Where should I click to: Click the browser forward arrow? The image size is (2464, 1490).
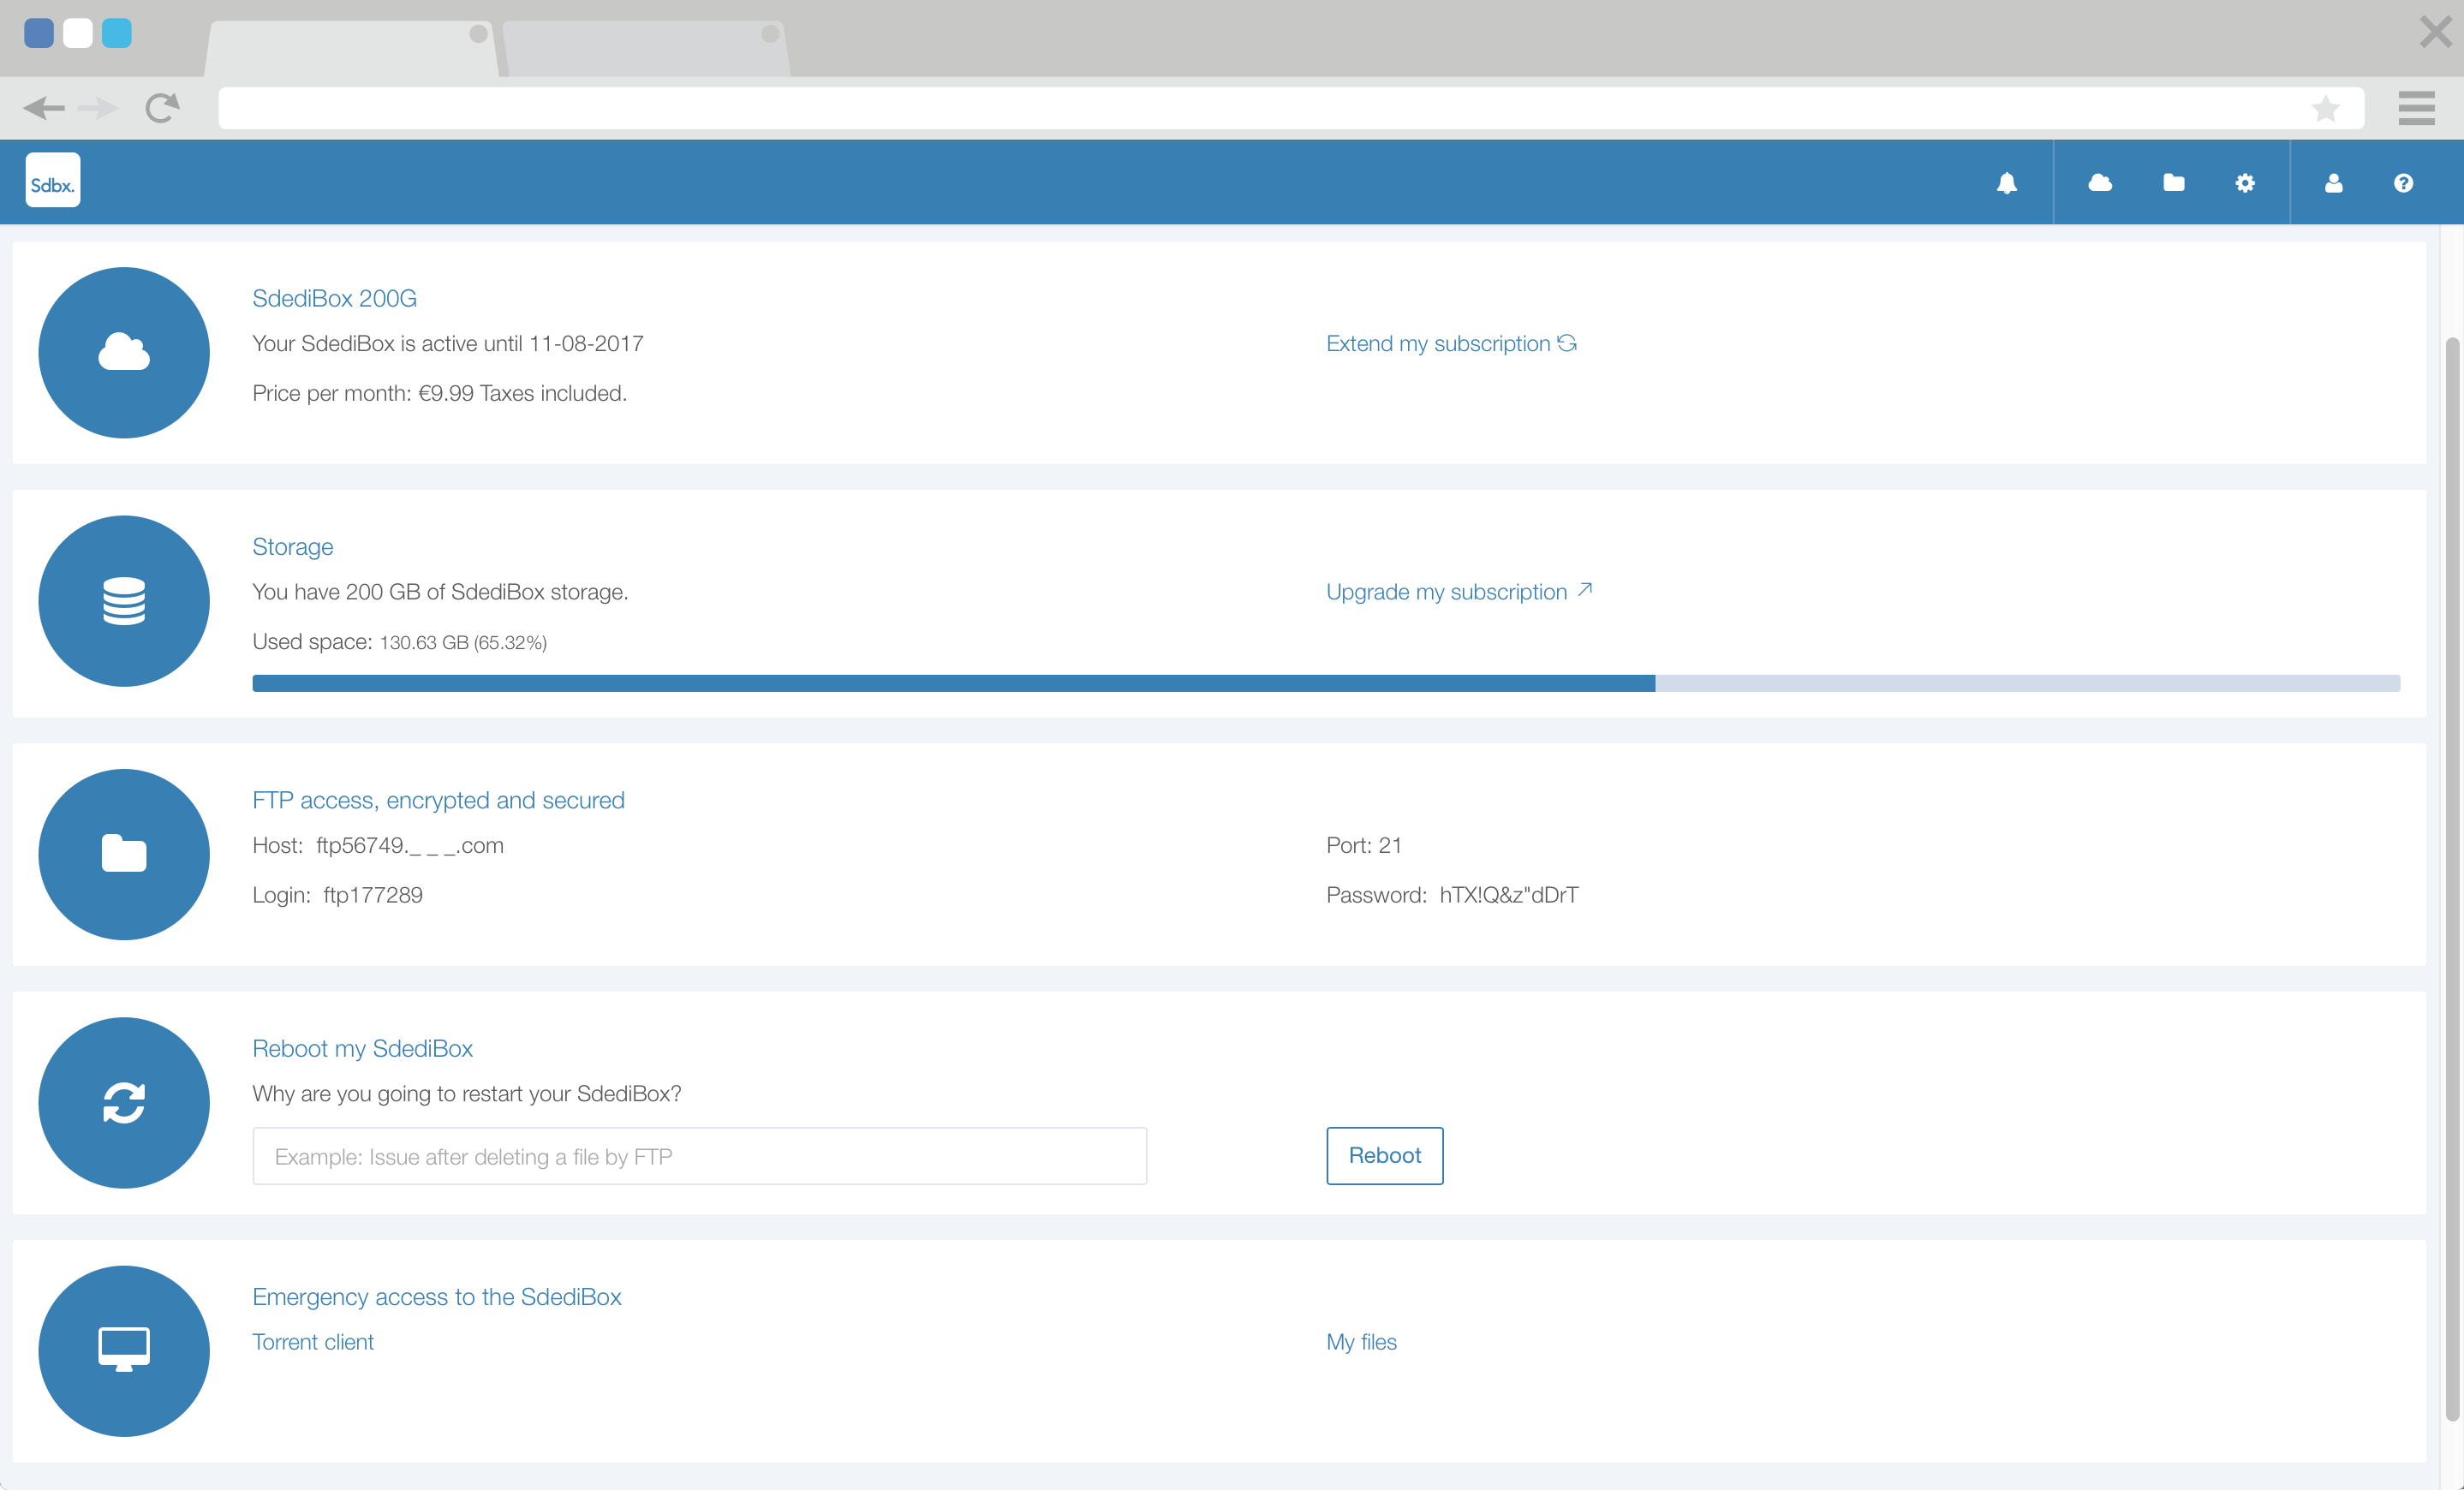point(97,108)
